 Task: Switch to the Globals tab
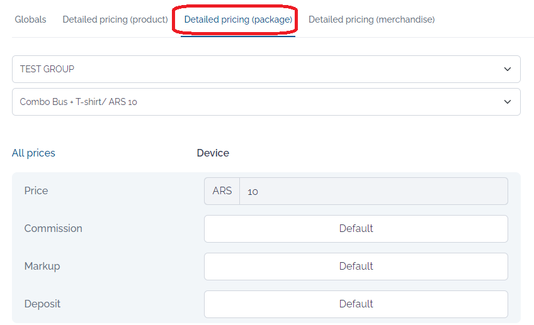coord(30,19)
